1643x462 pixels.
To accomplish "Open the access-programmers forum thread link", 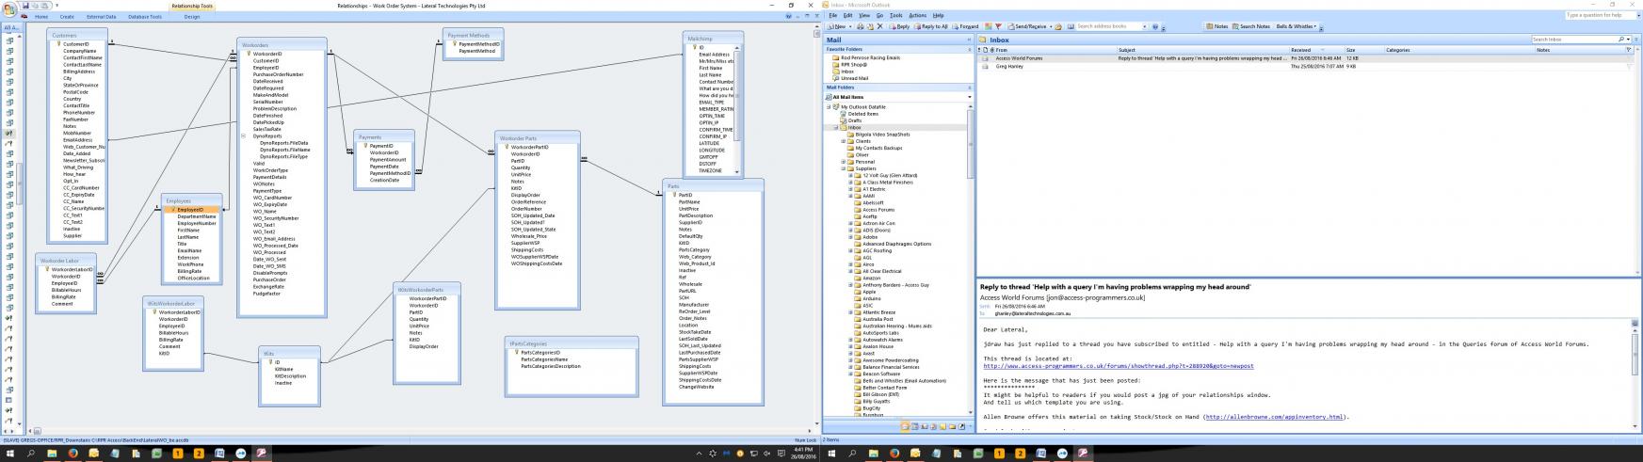I will pyautogui.click(x=1119, y=366).
